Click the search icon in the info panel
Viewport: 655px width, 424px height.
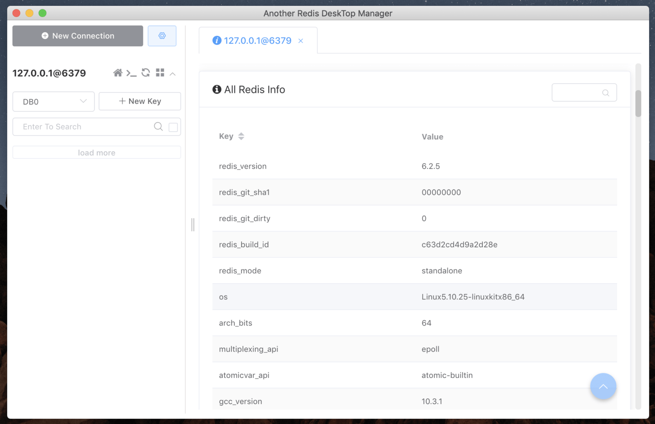point(606,92)
